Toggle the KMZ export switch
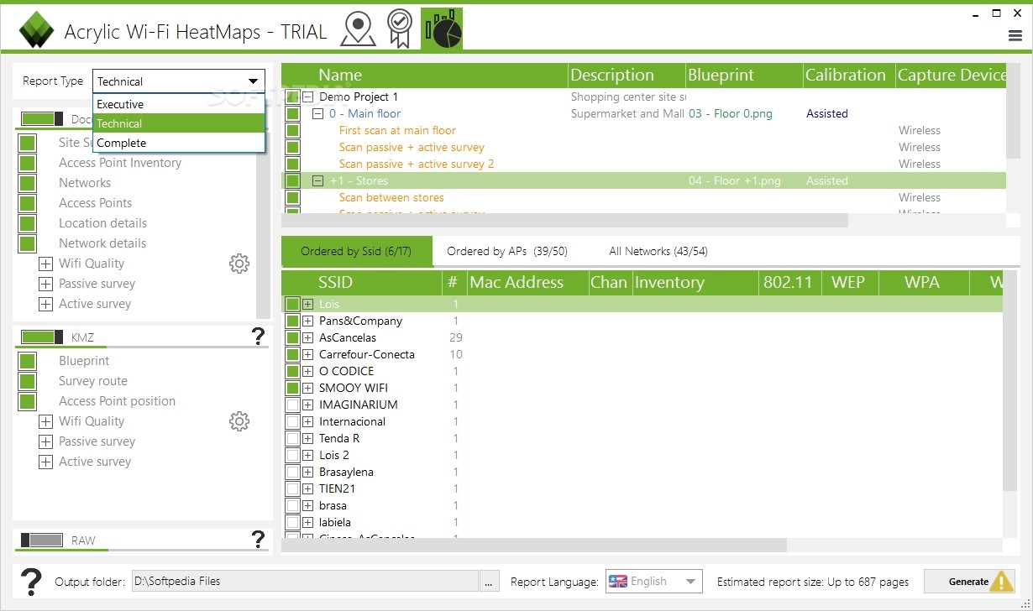 tap(41, 337)
